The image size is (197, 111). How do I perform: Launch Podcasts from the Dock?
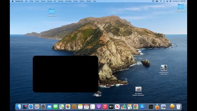[99, 107]
